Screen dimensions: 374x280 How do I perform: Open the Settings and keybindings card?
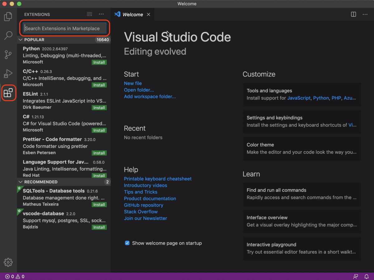coord(302,122)
